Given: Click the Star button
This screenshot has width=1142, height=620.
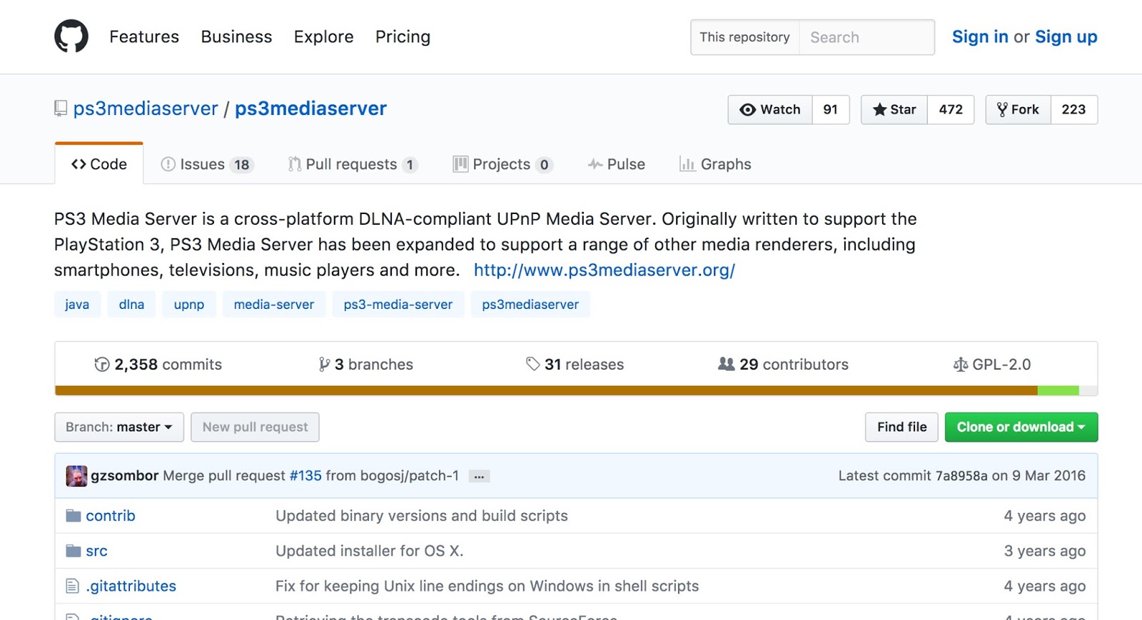Looking at the screenshot, I should [894, 110].
